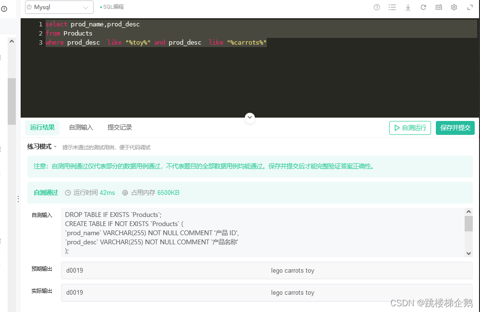Click the memory chip icon

point(125,192)
